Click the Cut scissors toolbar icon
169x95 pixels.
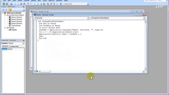15,4
